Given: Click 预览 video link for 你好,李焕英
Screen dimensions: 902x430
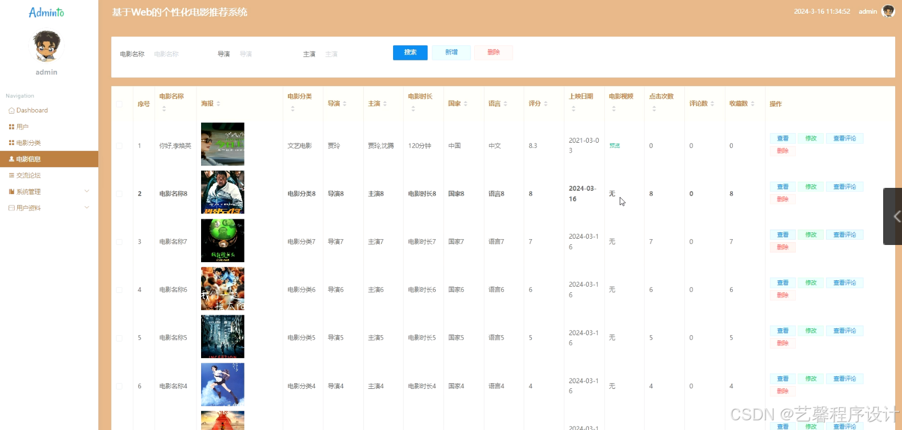Looking at the screenshot, I should pos(615,146).
